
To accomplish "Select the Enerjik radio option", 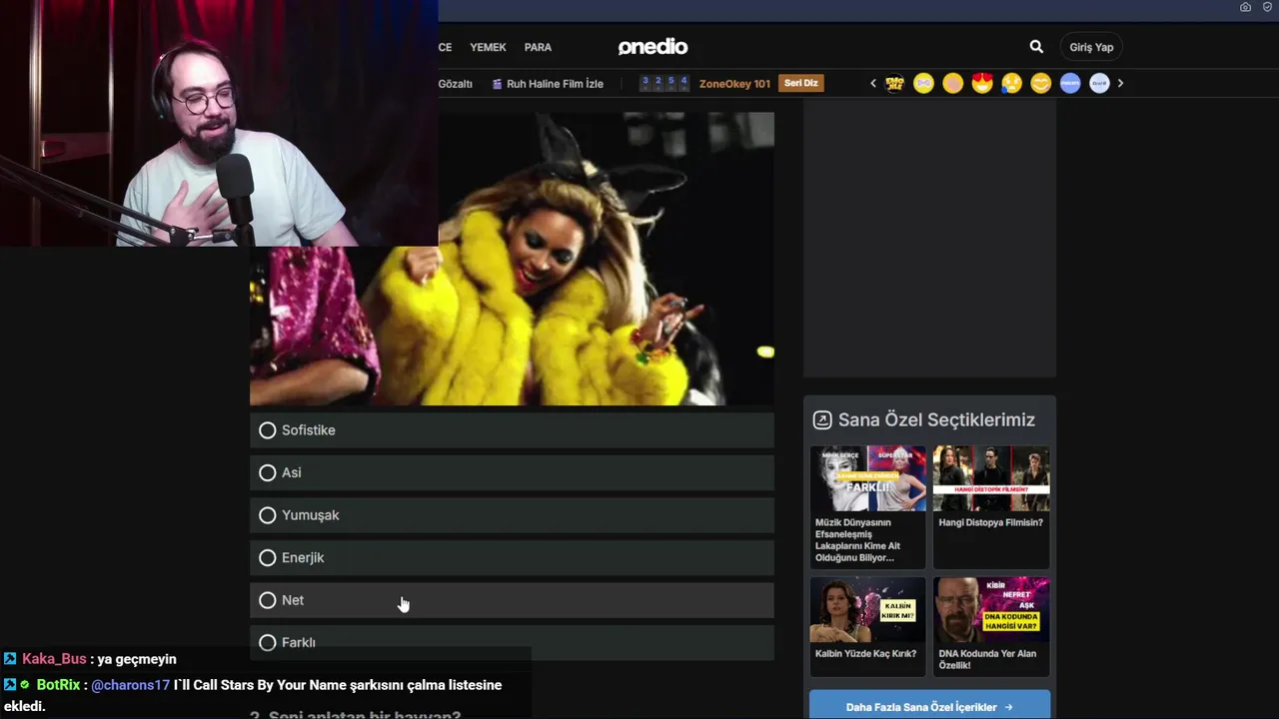I will point(512,557).
